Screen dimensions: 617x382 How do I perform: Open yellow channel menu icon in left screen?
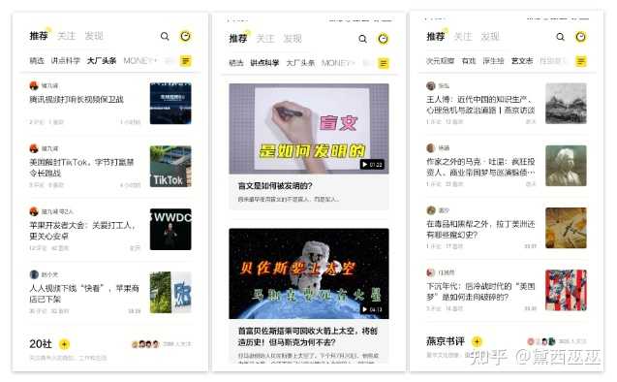coord(186,61)
